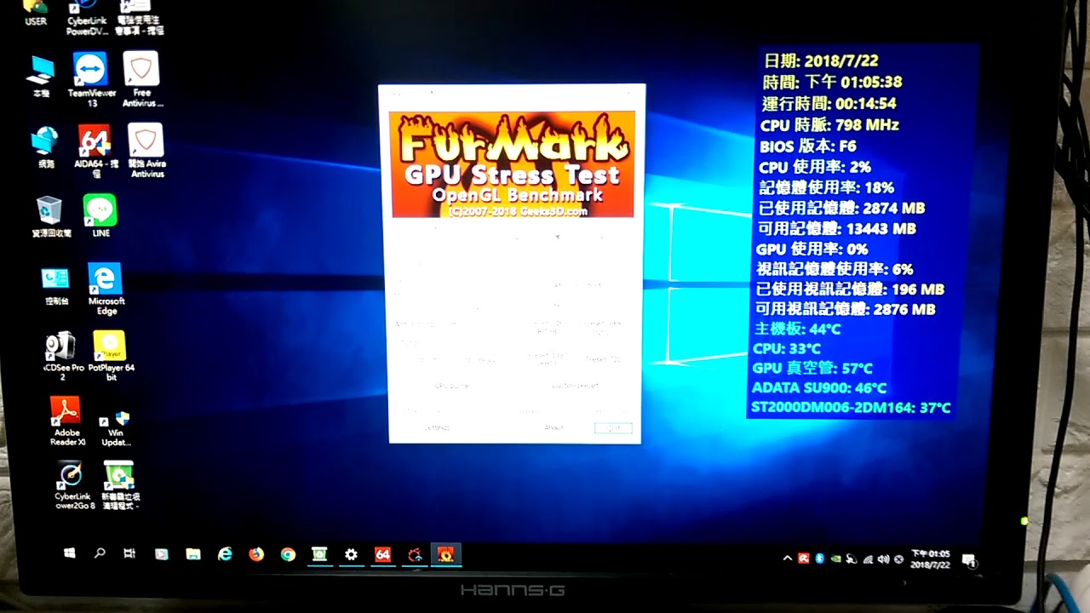Click the GPU 真空管: 57°C temperature line
Image resolution: width=1090 pixels, height=613 pixels.
pyautogui.click(x=812, y=368)
